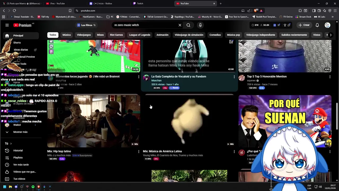
Task: Open Spotify from the taskbar
Action: [33, 187]
